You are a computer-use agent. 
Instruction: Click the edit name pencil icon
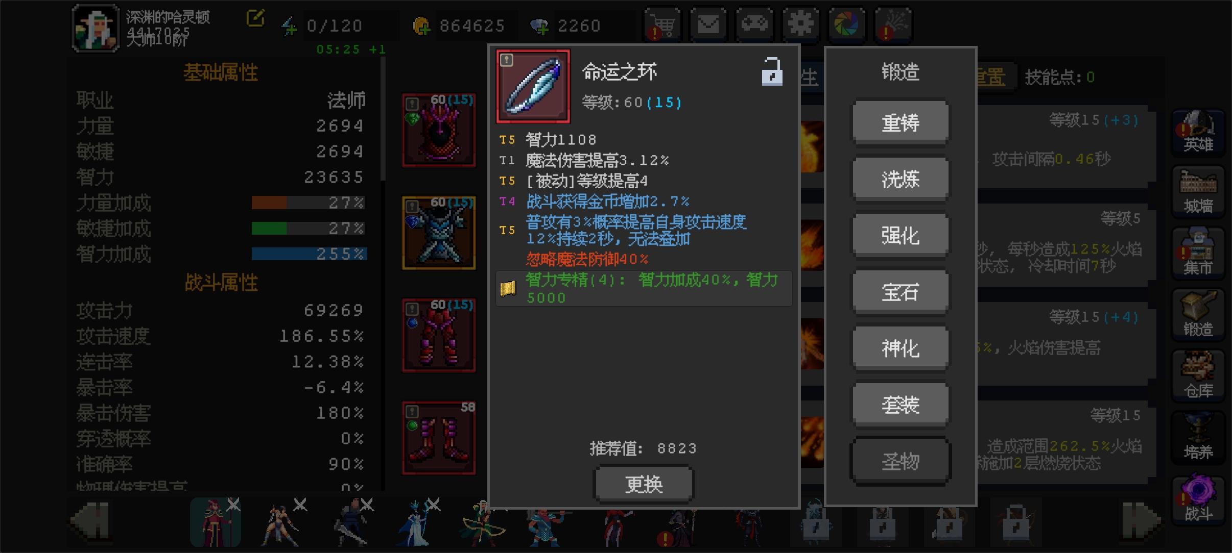pyautogui.click(x=255, y=18)
